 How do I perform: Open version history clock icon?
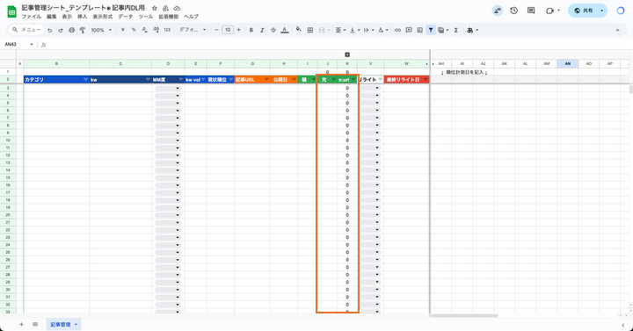[x=514, y=11]
